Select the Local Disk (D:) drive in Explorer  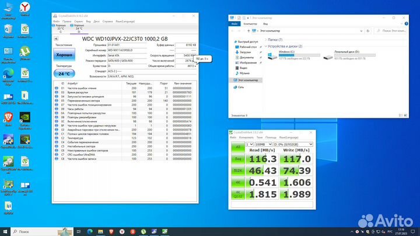click(349, 55)
